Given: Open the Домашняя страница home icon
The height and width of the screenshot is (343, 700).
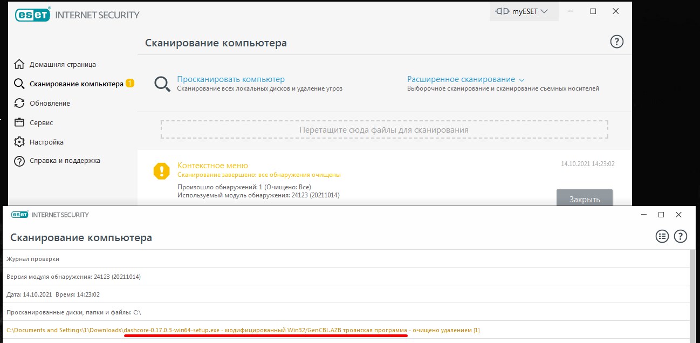Looking at the screenshot, I should pos(19,64).
